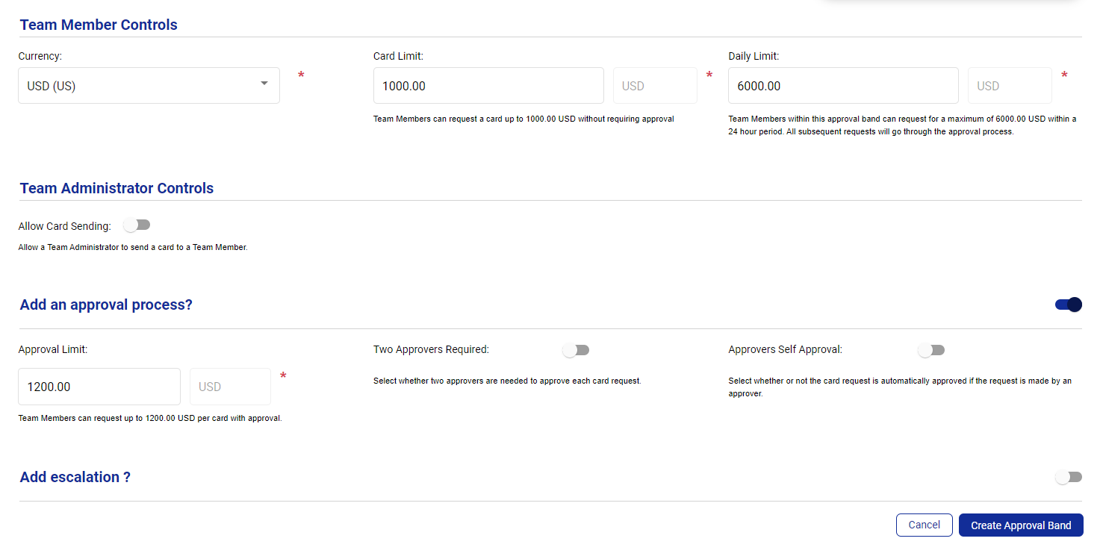Click the 'Two Approvers Required:' label

[x=431, y=349]
